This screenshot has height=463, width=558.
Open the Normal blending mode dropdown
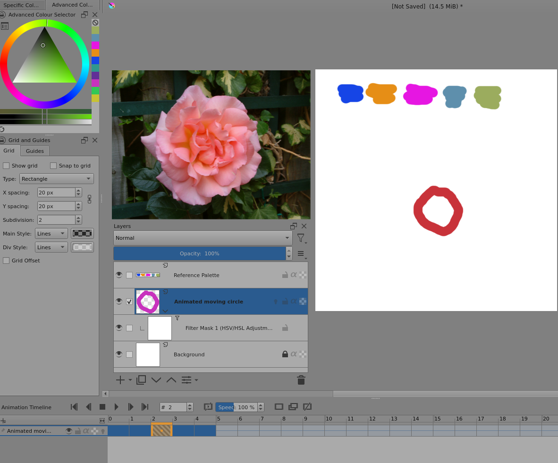[203, 238]
